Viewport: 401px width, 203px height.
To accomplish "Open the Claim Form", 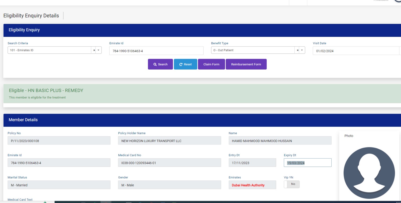I will 211,64.
